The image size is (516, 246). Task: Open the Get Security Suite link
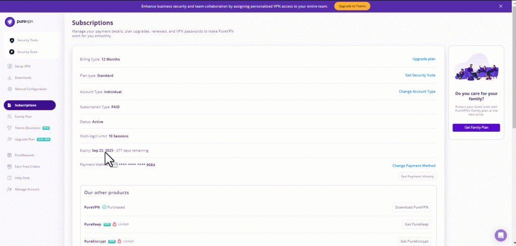click(420, 75)
